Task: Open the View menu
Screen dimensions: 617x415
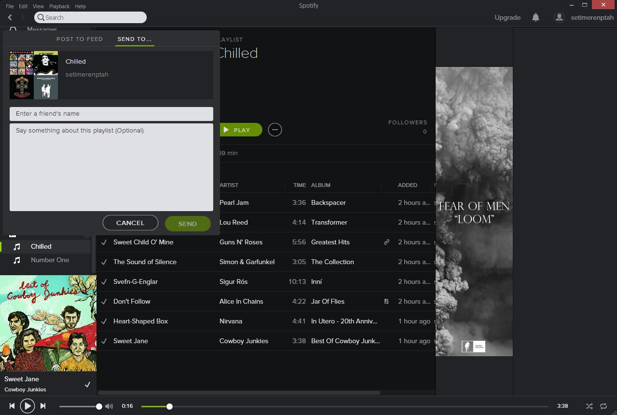Action: [38, 6]
